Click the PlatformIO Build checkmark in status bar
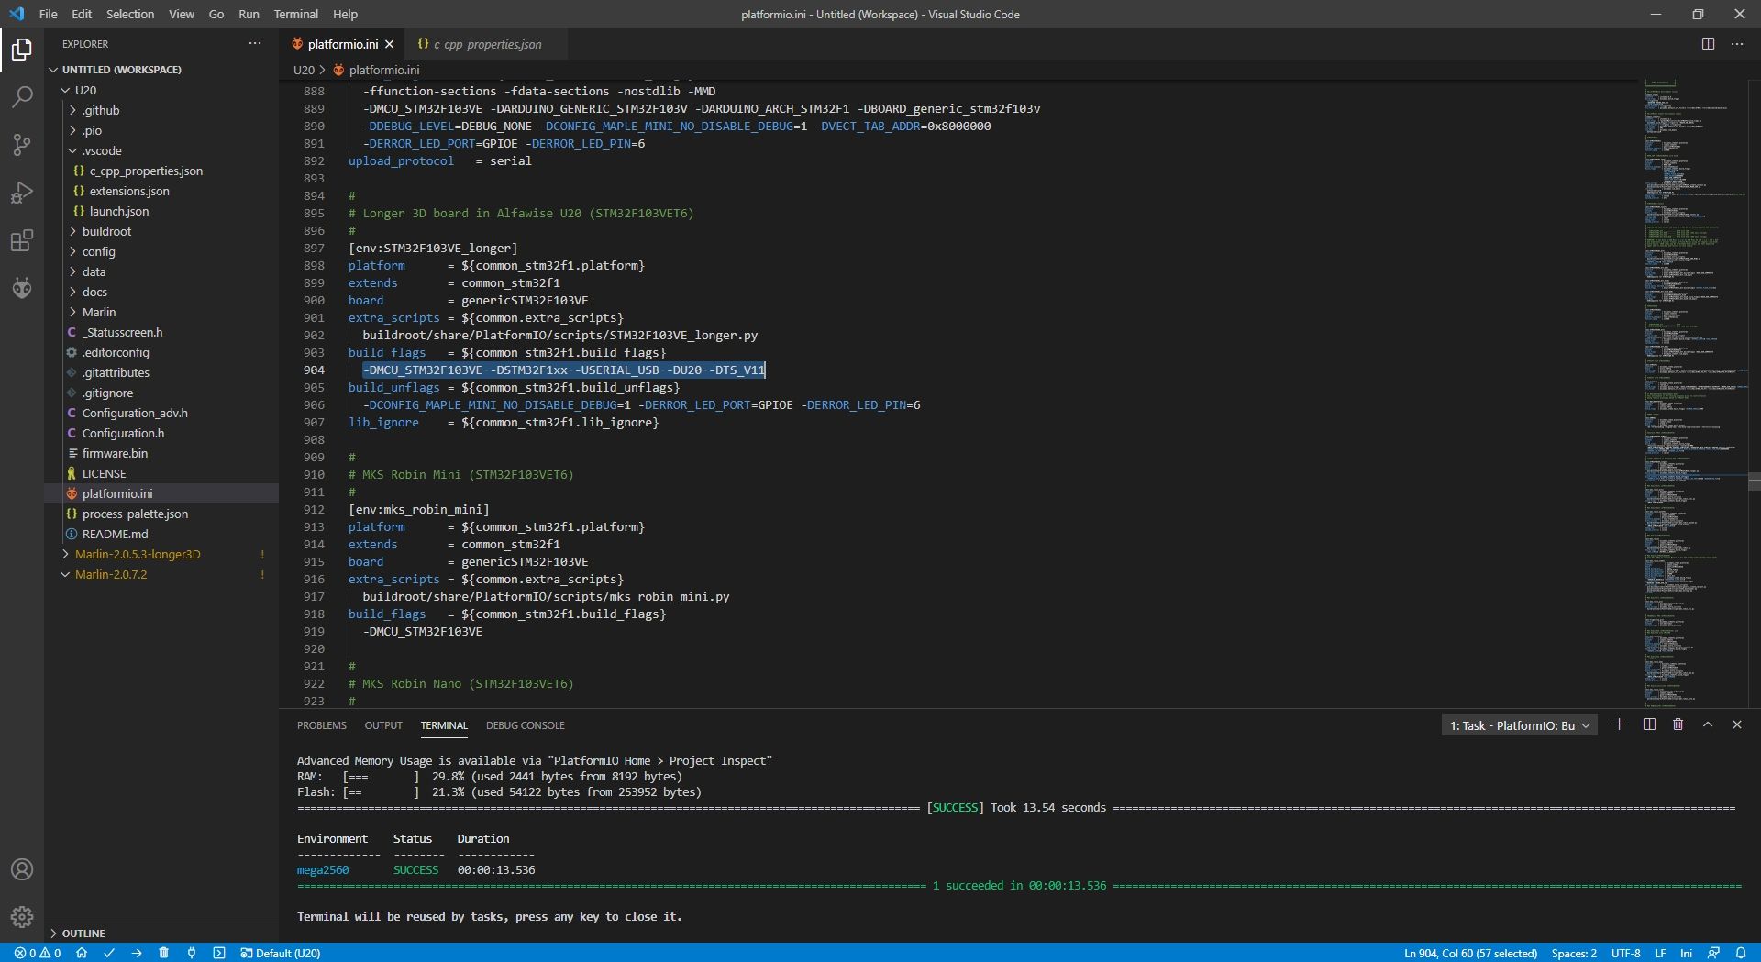 point(109,953)
